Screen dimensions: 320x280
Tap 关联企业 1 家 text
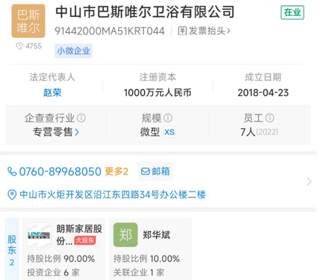(x=139, y=272)
